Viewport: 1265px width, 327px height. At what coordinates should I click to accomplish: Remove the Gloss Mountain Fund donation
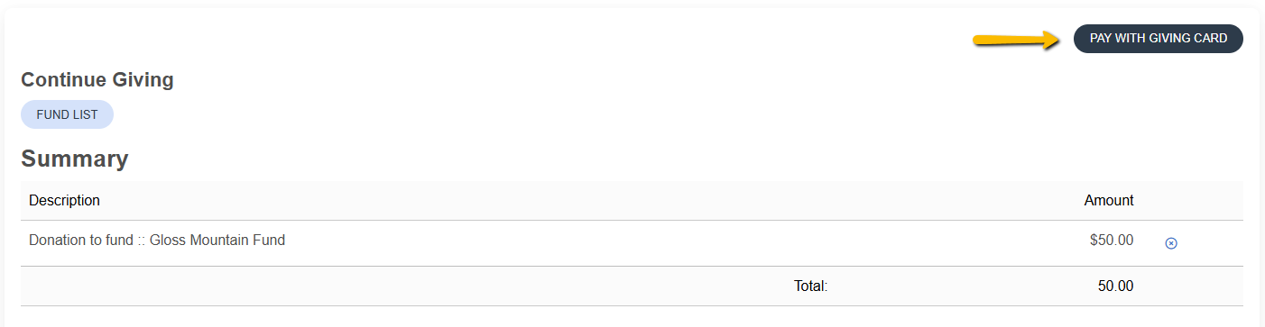[1171, 243]
